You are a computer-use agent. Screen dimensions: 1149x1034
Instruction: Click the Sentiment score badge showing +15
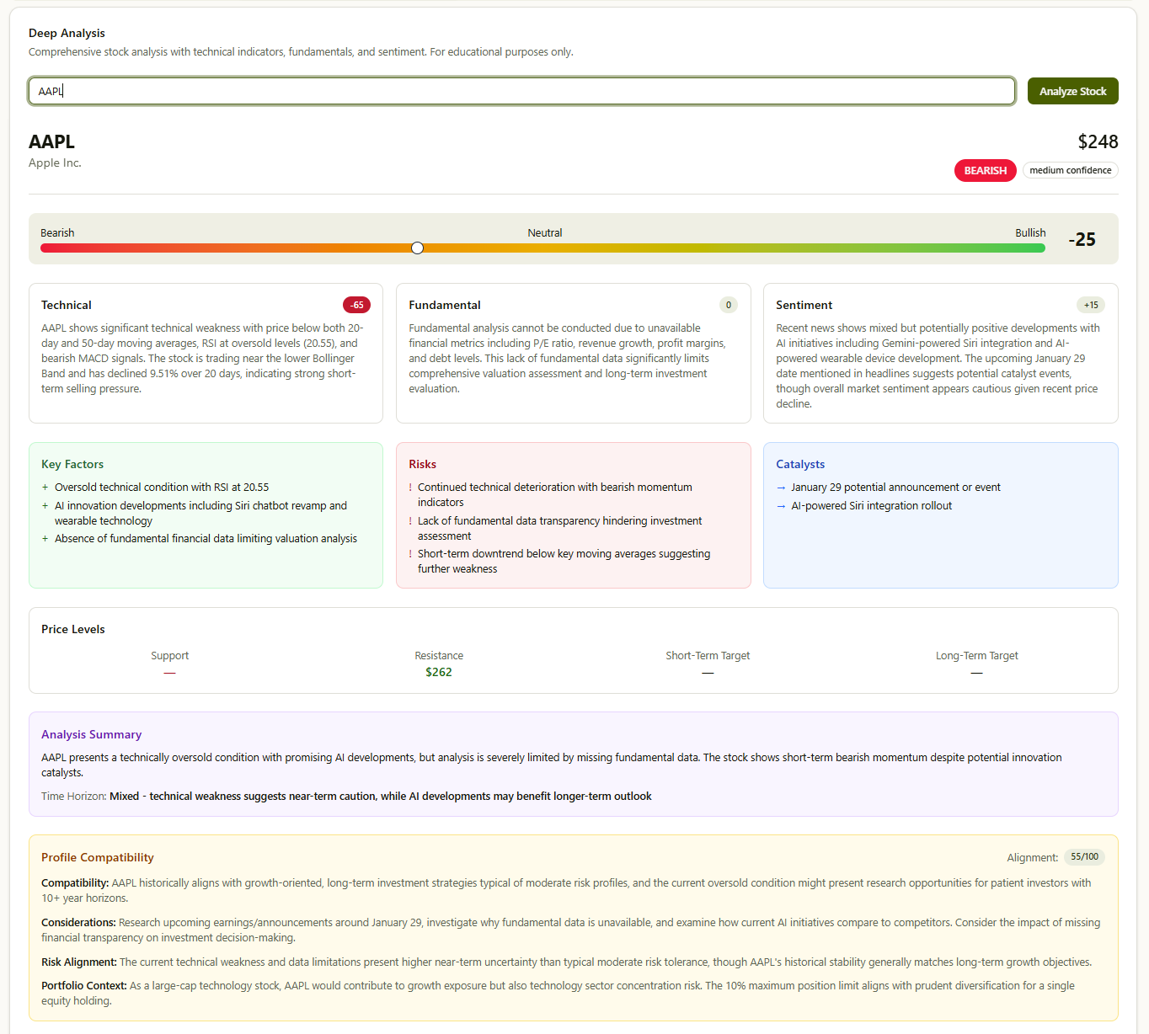[x=1091, y=305]
